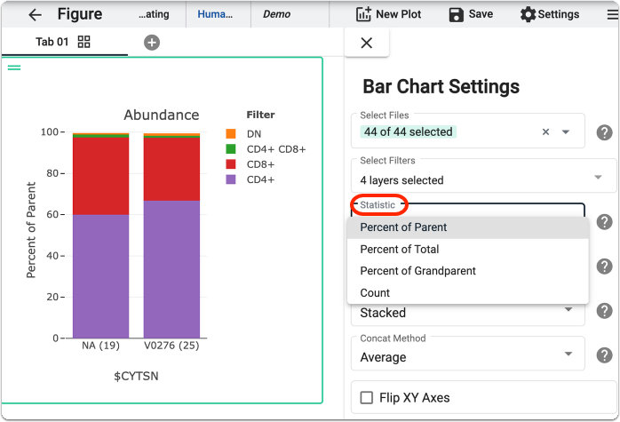Open the hamburger menu at top right

[613, 14]
